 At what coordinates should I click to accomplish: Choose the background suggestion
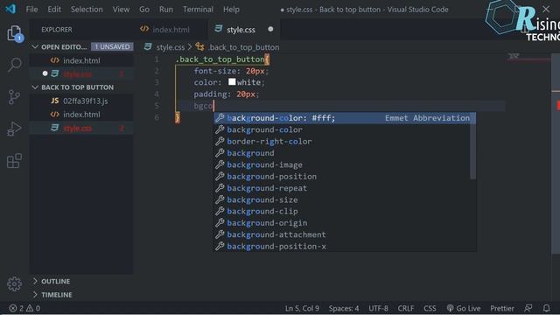tap(342, 153)
